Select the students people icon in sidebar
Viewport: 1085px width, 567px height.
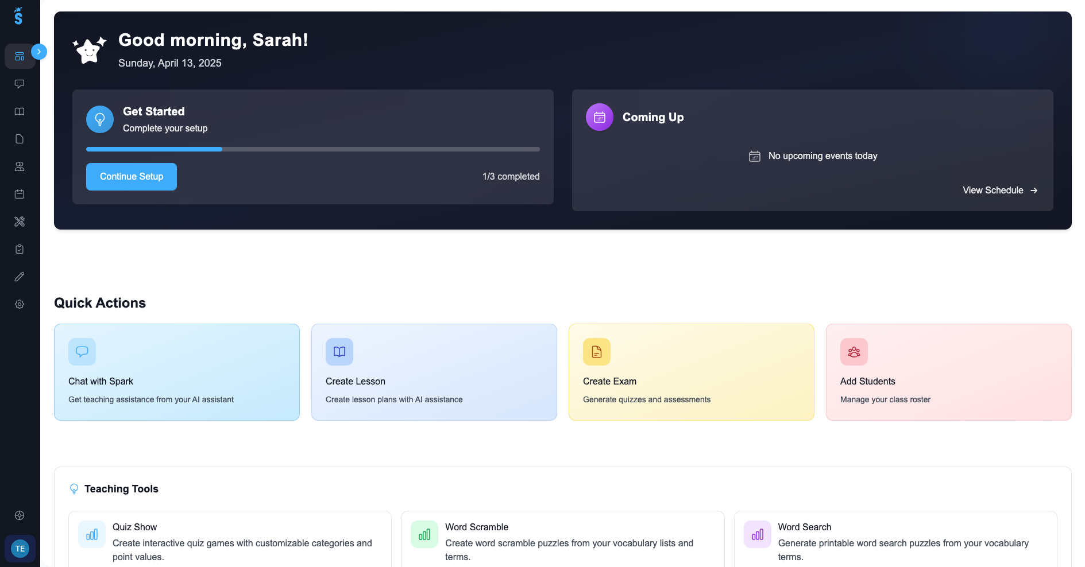tap(20, 166)
